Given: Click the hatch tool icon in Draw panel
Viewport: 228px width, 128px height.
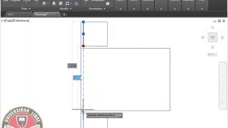Looking at the screenshot, I should pyautogui.click(x=44, y=3).
